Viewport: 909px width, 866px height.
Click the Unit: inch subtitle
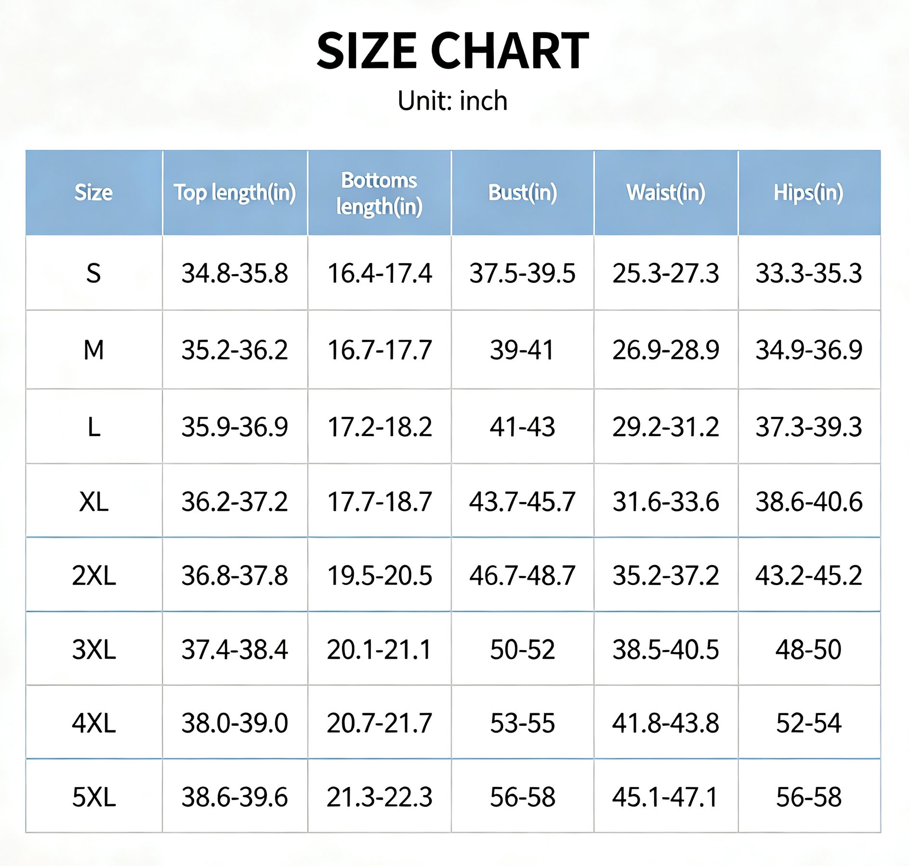(x=453, y=101)
